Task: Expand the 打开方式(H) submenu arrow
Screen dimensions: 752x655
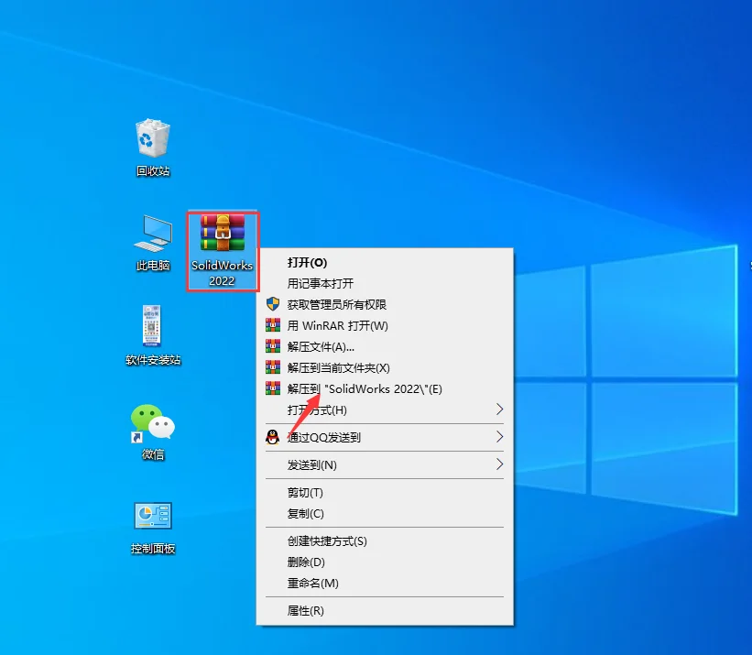Action: [499, 409]
